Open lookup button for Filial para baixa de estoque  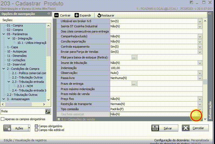point(134,57)
